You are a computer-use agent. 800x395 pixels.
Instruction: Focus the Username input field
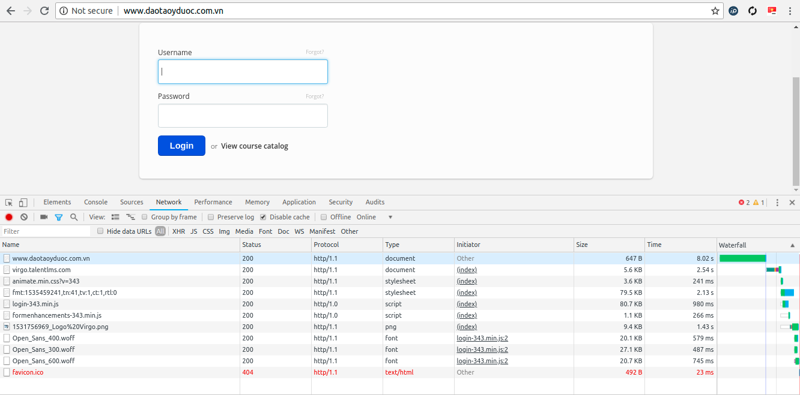click(243, 72)
